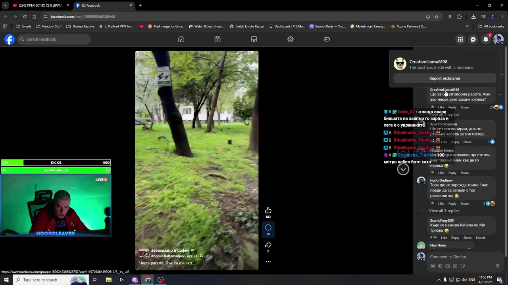Open the notifications bell
The image size is (508, 285).
tap(486, 39)
